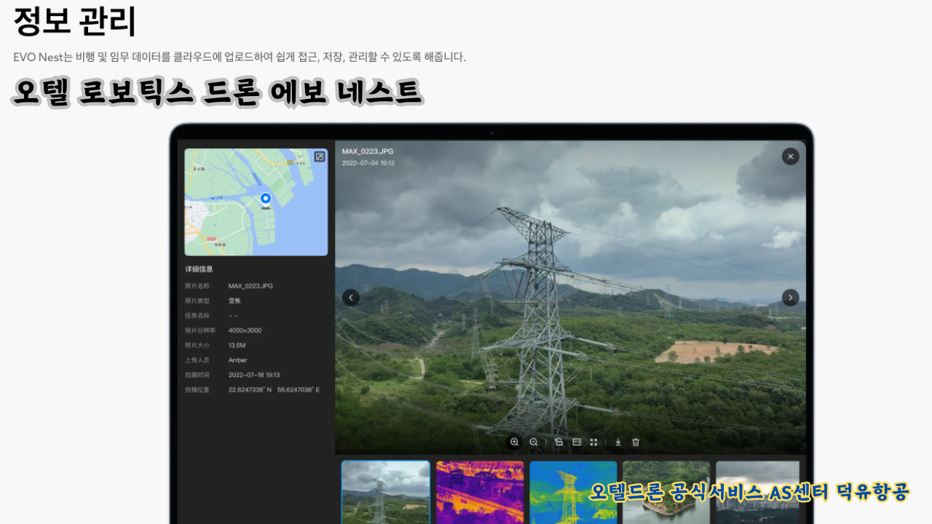Viewport: 932px width, 524px height.
Task: Go to the previous photo
Action: [x=351, y=298]
